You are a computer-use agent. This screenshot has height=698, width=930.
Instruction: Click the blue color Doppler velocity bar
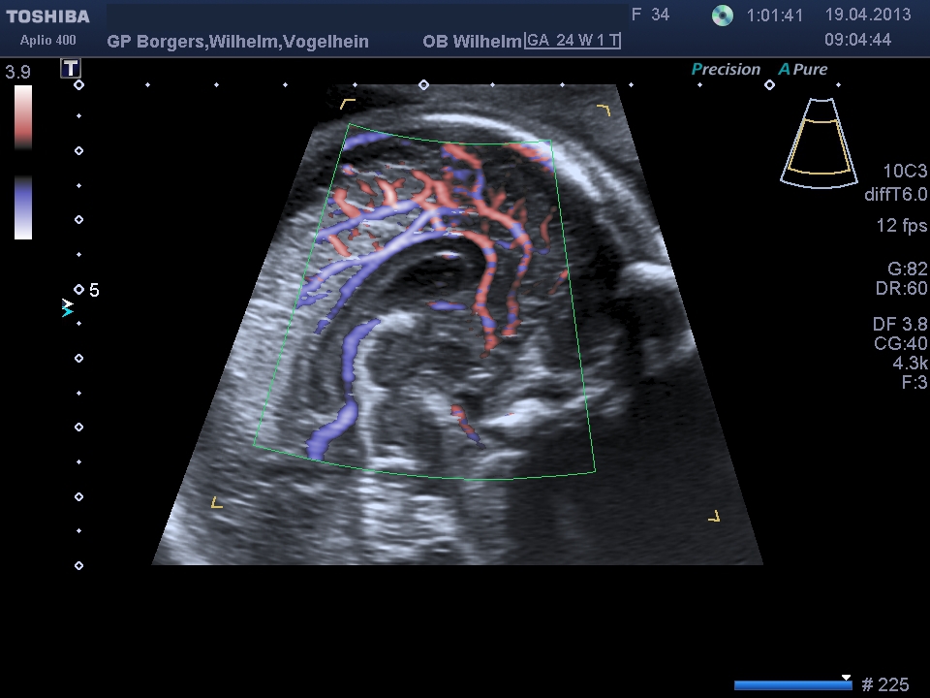click(23, 207)
